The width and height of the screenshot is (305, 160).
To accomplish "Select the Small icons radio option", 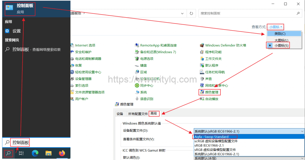I will [281, 45].
